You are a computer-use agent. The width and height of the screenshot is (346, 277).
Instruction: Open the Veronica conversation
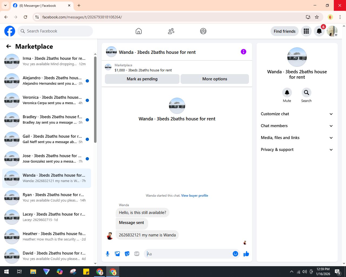[x=46, y=100]
